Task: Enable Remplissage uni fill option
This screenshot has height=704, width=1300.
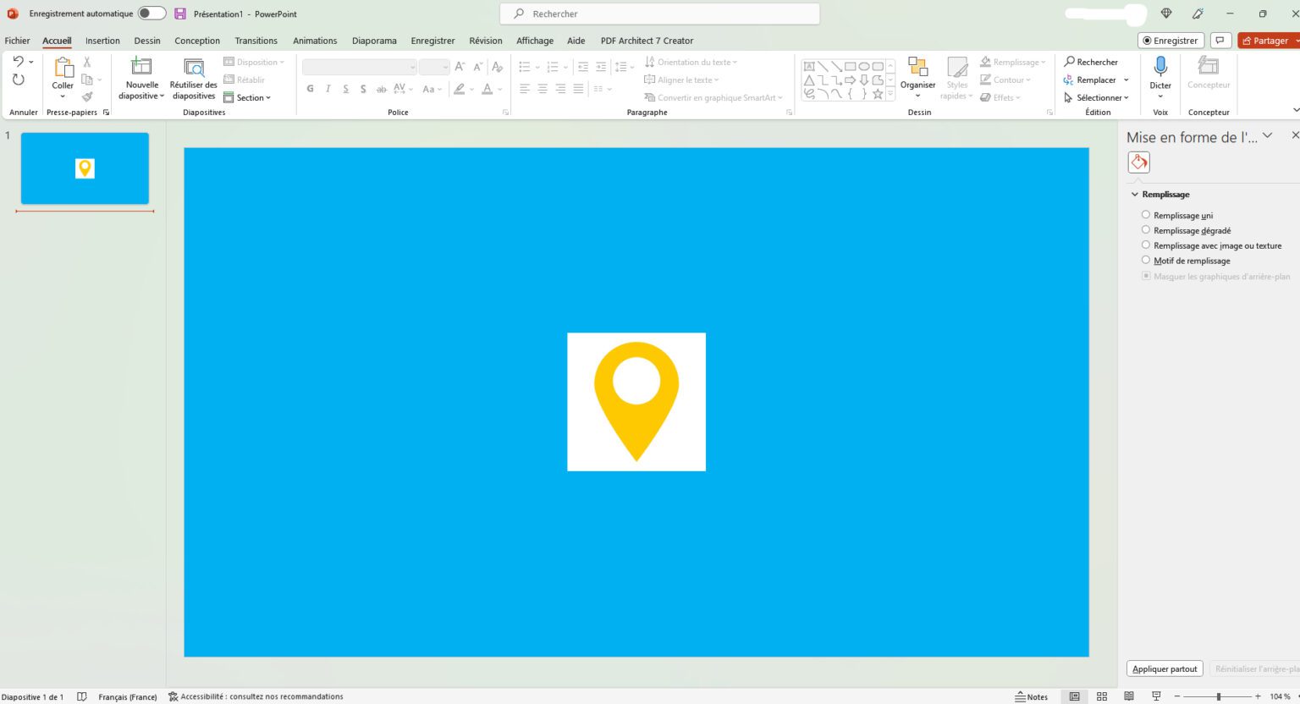Action: pyautogui.click(x=1146, y=214)
